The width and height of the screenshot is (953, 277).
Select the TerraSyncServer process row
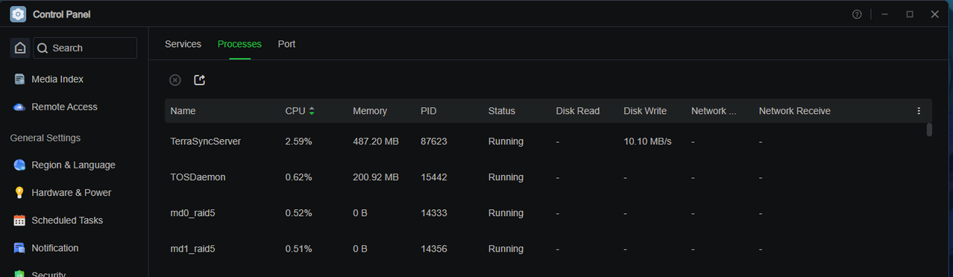548,141
